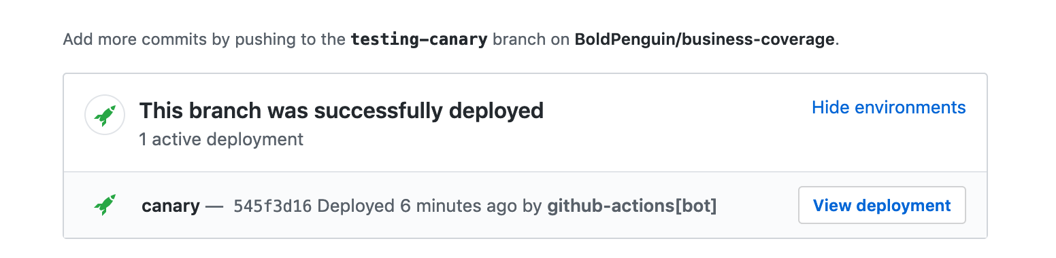The width and height of the screenshot is (1056, 258).
Task: Click the 'This branch was successfully deployed' heading
Action: [342, 110]
